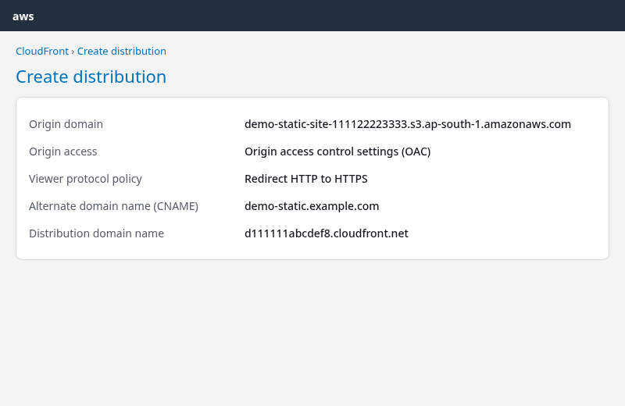This screenshot has width=625, height=406.
Task: Select Origin access control settings (OAC) value
Action: tap(337, 151)
